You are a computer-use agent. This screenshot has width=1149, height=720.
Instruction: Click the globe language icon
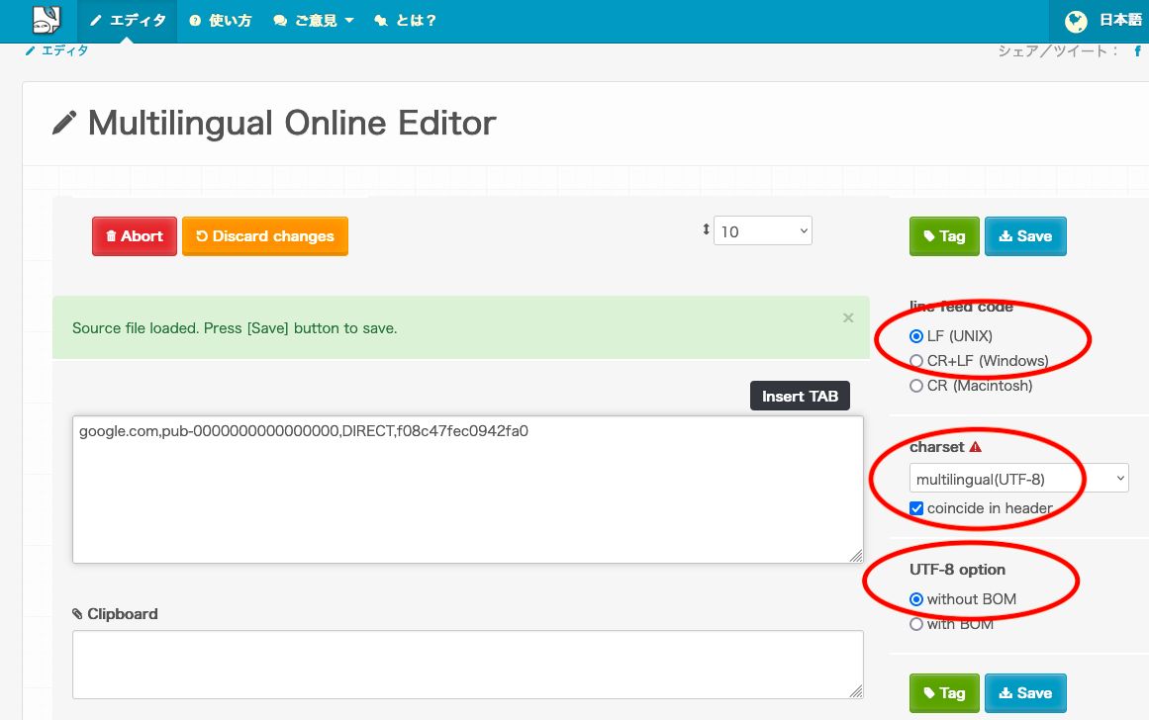coord(1076,21)
